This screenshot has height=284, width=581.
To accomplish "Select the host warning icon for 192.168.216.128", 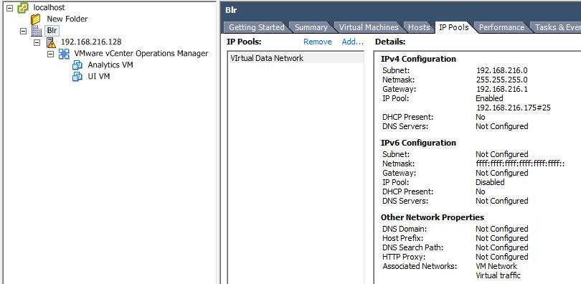I will point(51,42).
